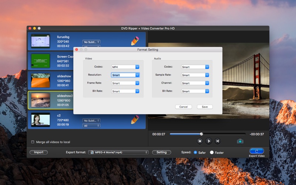Cancel the Format Setting dialog

point(184,107)
